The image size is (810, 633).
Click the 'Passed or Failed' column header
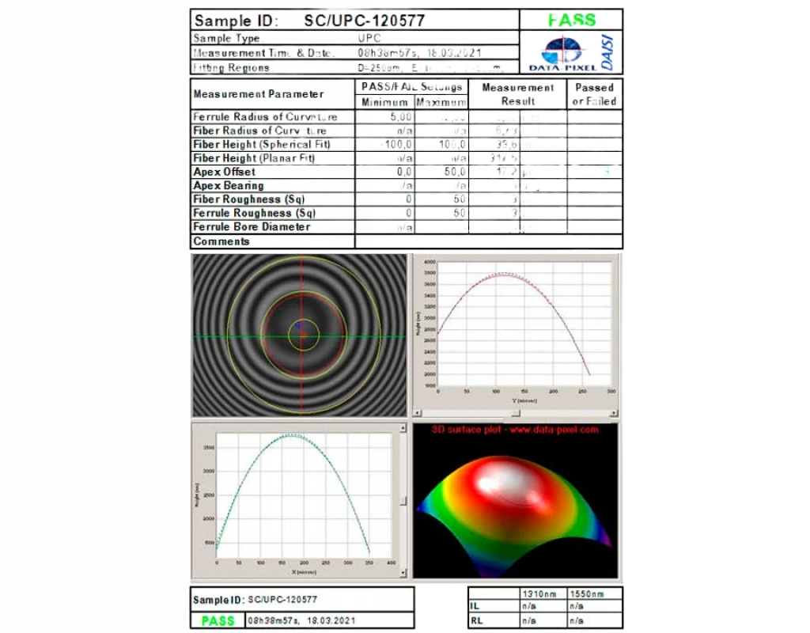[x=594, y=94]
